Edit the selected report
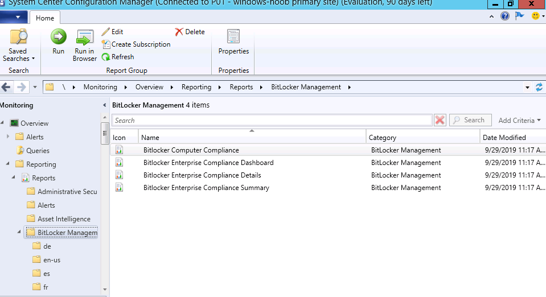 113,32
